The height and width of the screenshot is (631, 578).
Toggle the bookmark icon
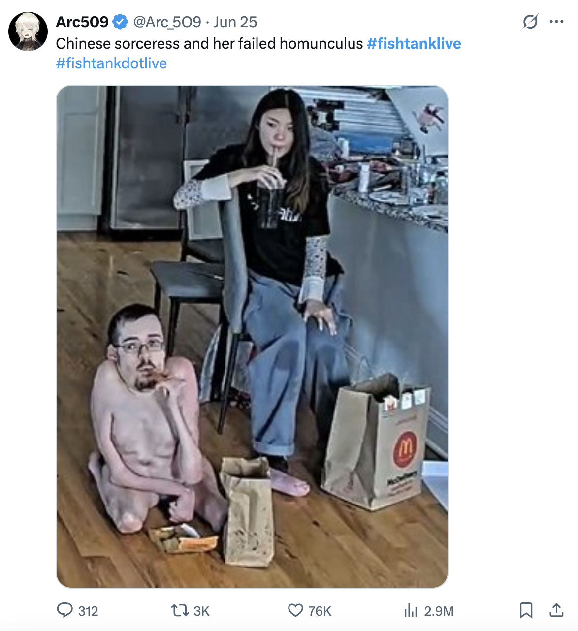coord(526,610)
